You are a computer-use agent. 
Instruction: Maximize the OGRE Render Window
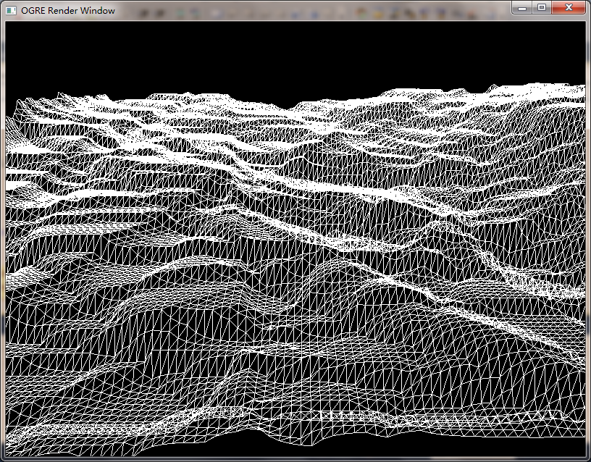click(x=542, y=7)
